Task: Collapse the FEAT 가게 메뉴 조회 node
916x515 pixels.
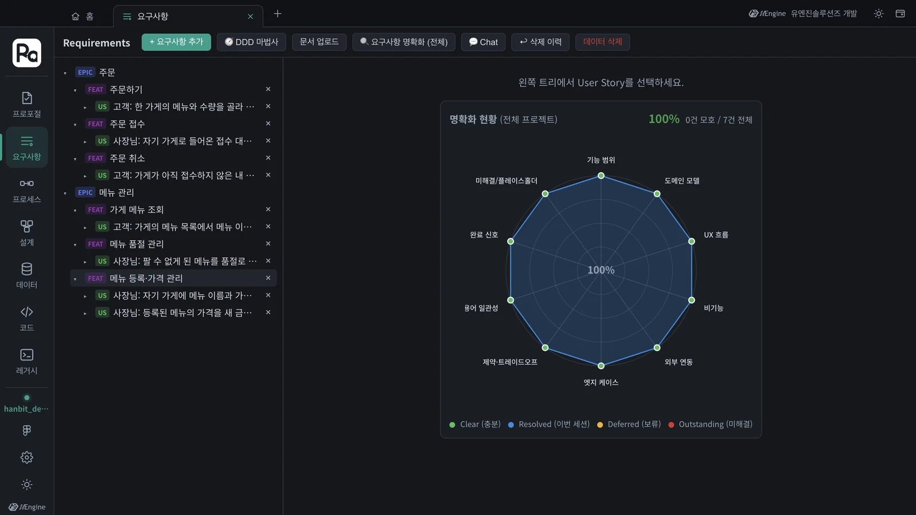Action: (75, 210)
